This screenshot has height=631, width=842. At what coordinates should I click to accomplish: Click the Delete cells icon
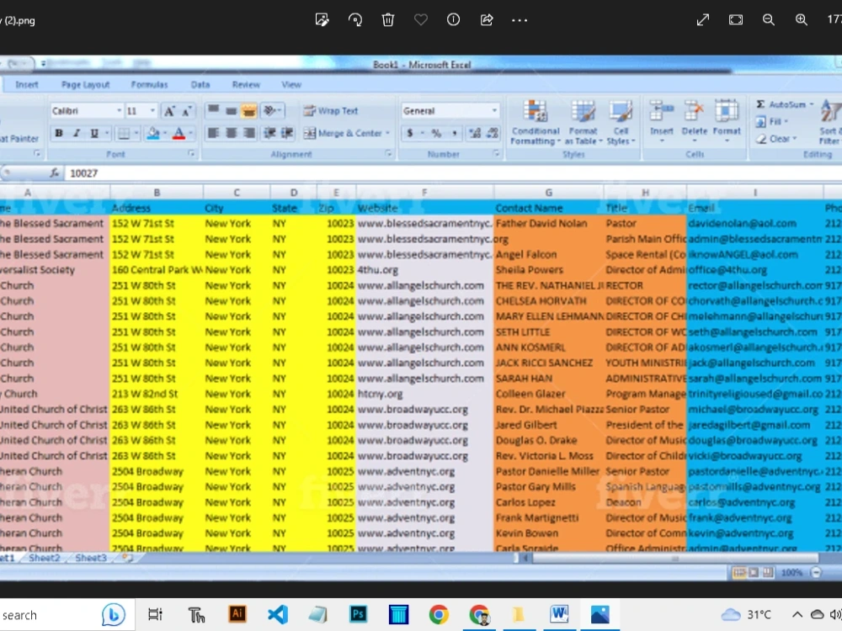coord(693,118)
